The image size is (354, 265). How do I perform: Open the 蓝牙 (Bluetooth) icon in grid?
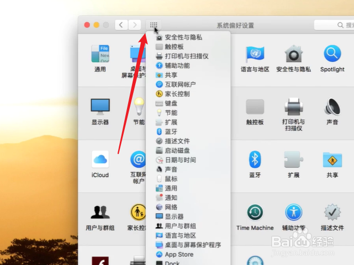255,160
